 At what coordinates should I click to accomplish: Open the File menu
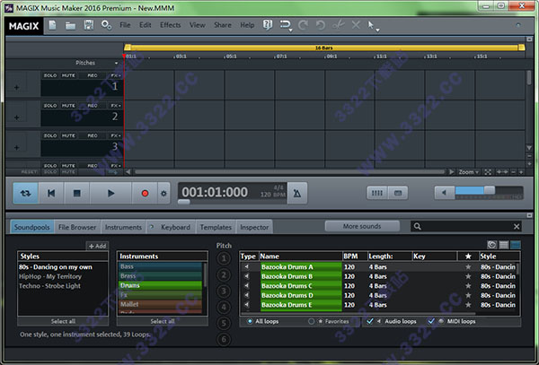[x=125, y=25]
